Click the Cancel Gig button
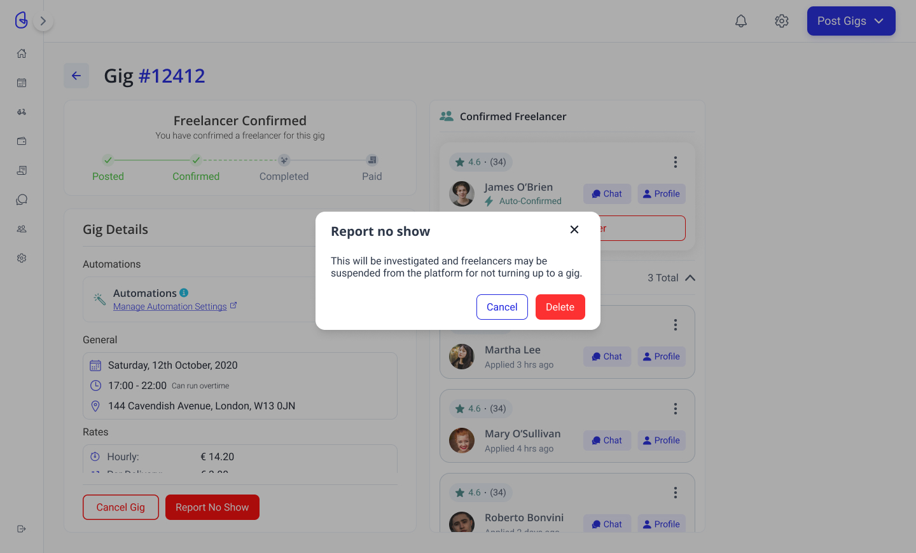The image size is (916, 553). point(121,507)
